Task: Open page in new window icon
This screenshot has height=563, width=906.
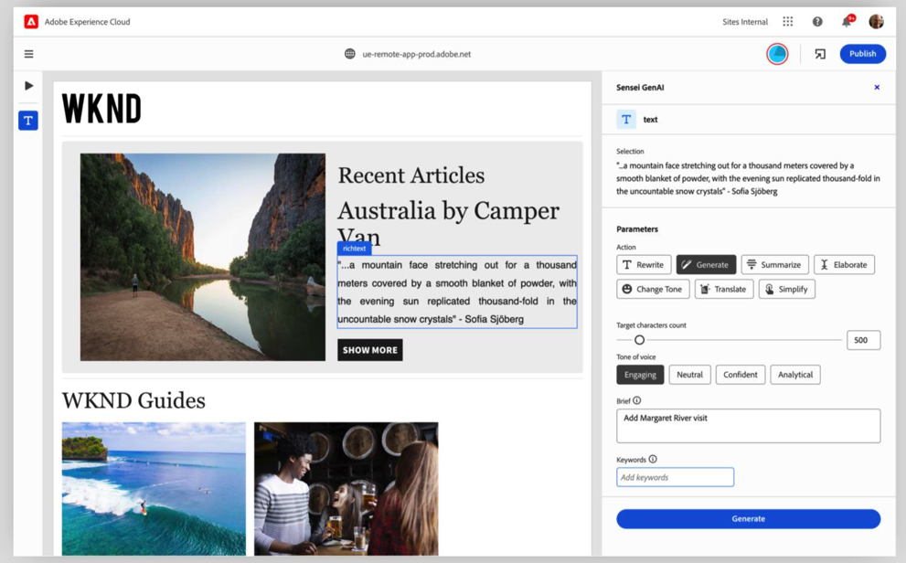Action: tap(820, 54)
